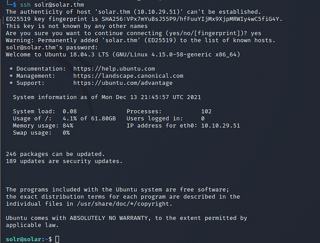Click the IP address 10.10.29.51 for eth0

220,125
